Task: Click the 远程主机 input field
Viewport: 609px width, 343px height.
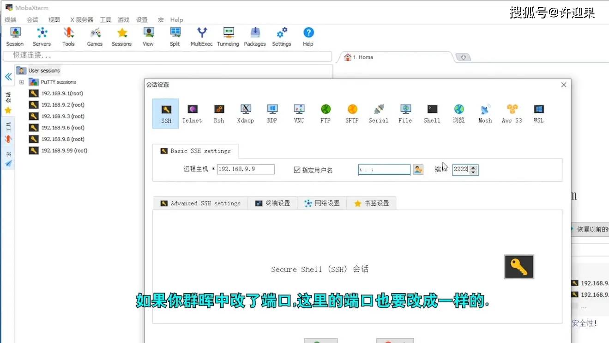Action: click(246, 169)
